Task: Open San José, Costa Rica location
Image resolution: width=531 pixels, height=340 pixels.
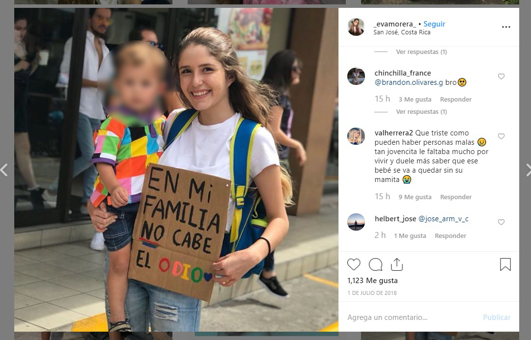Action: click(402, 32)
